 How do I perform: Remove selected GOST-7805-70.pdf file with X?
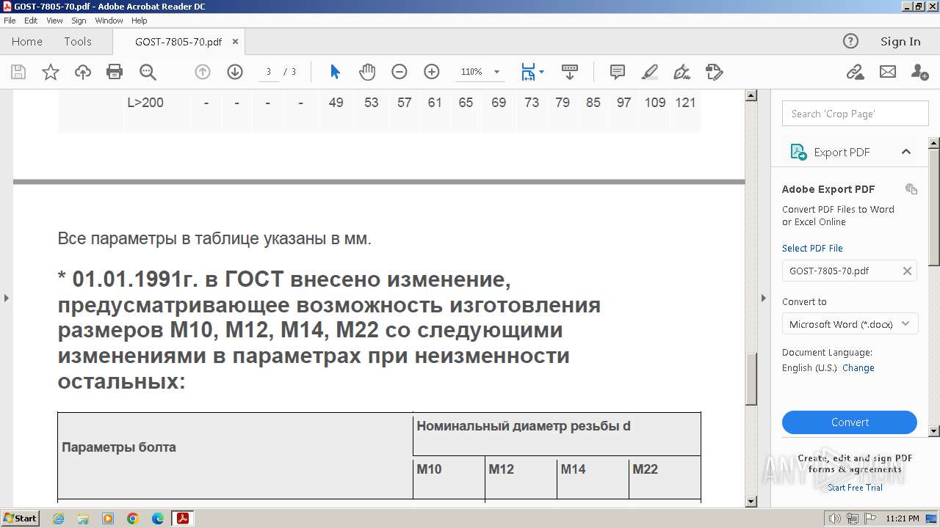coord(907,271)
